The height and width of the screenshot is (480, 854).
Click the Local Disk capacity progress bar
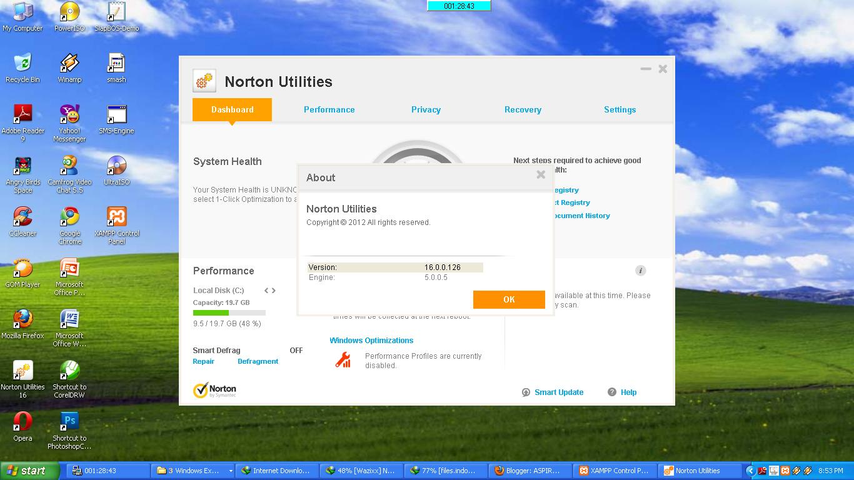pyautogui.click(x=229, y=312)
